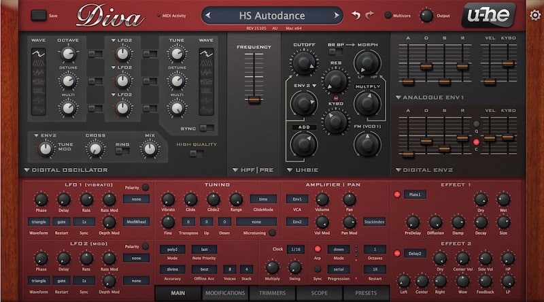Click the Effect 1 Decay knob
Image resolution: width=544 pixels, height=302 pixels.
coord(481,222)
